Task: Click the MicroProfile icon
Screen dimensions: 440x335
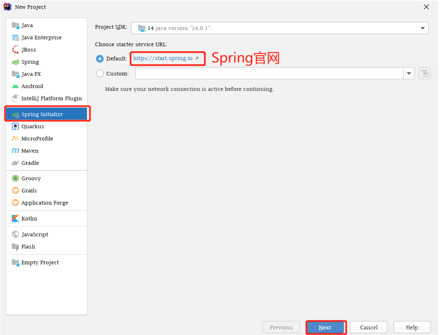Action: pos(15,139)
